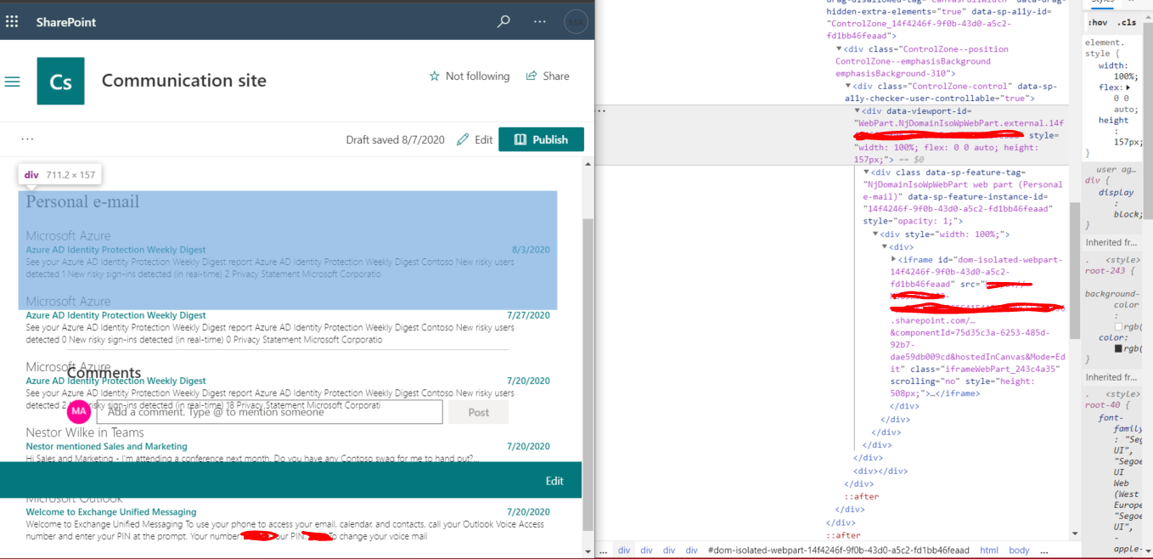Click the search magnifier icon
The width and height of the screenshot is (1153, 559).
503,22
